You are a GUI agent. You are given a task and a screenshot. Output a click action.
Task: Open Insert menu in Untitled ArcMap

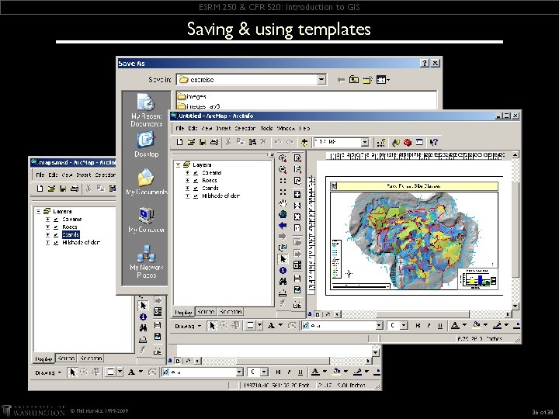pyautogui.click(x=224, y=128)
